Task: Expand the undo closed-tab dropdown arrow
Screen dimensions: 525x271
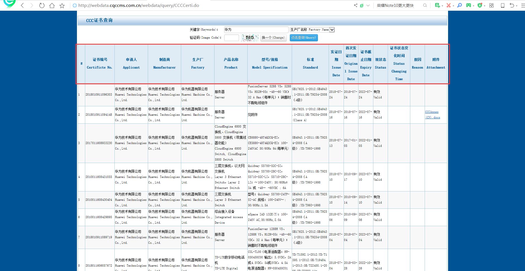Action: (516, 6)
